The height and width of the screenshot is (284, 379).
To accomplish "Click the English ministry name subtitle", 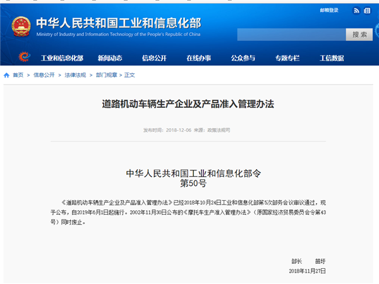I will point(119,34).
